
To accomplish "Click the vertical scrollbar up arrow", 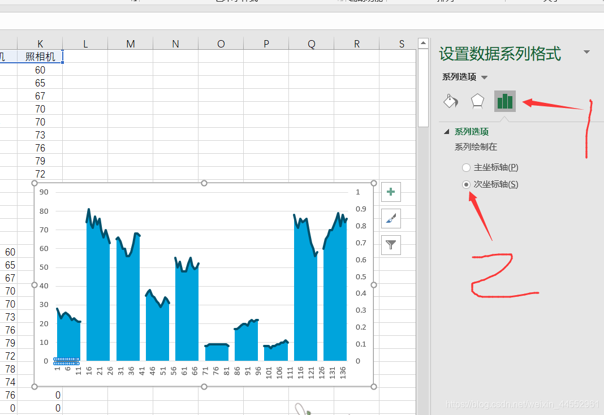I will (423, 43).
